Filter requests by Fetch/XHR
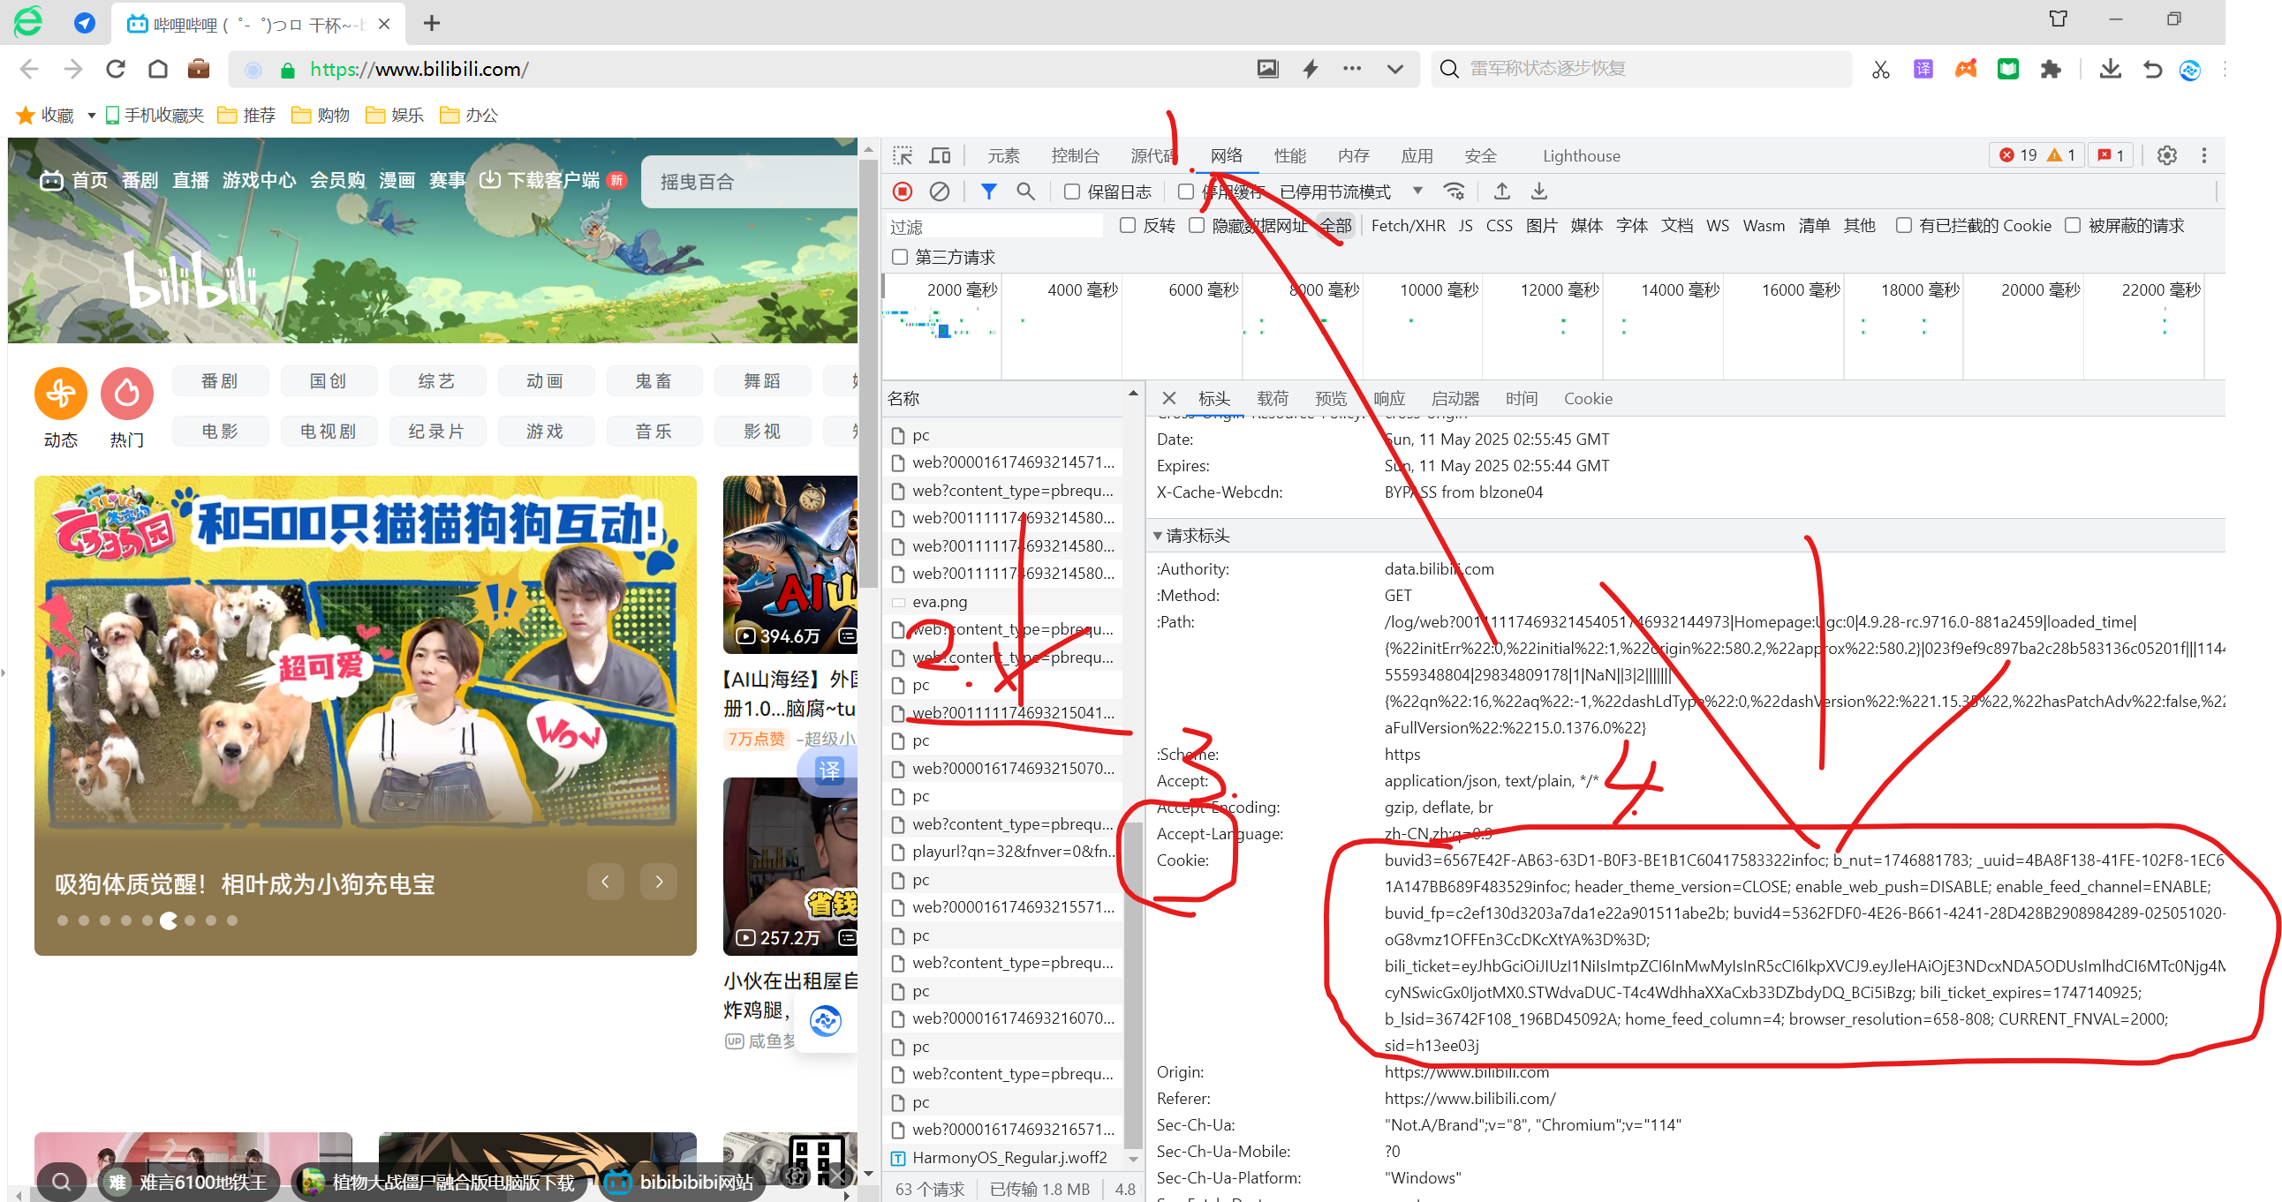2282x1202 pixels. point(1408,226)
